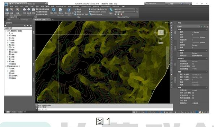
Task: Open the 导出 DWF/PDF panel title
Action: [x=123, y=17]
